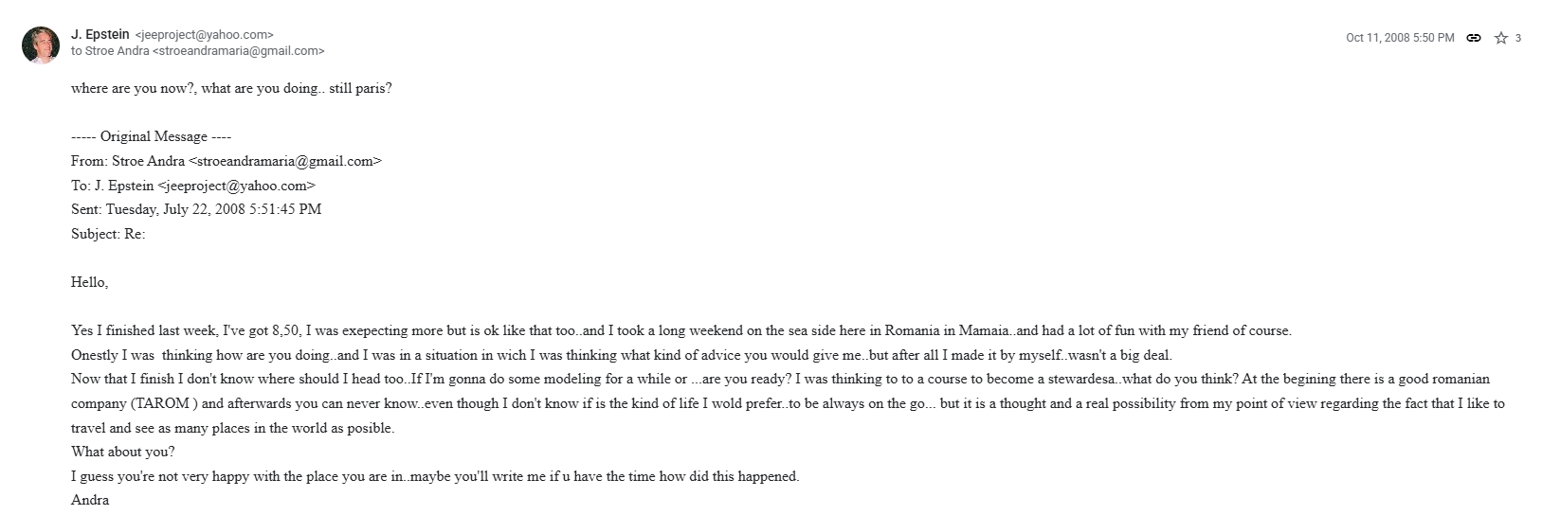Image resolution: width=1542 pixels, height=515 pixels.
Task: Click the "What about you?" line
Action: click(123, 452)
